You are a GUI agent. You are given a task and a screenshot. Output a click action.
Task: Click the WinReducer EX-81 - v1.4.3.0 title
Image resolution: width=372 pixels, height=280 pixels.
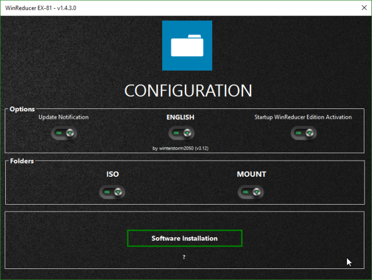tap(41, 8)
